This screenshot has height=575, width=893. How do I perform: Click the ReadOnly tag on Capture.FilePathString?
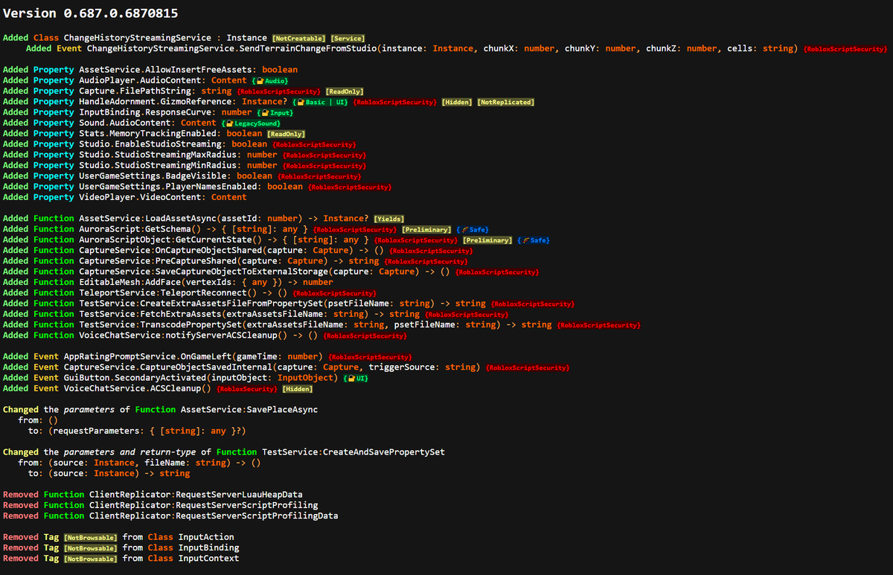click(345, 91)
